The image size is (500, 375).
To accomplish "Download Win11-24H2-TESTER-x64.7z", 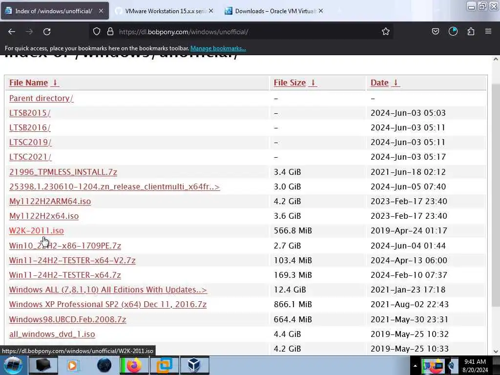I will point(65,275).
